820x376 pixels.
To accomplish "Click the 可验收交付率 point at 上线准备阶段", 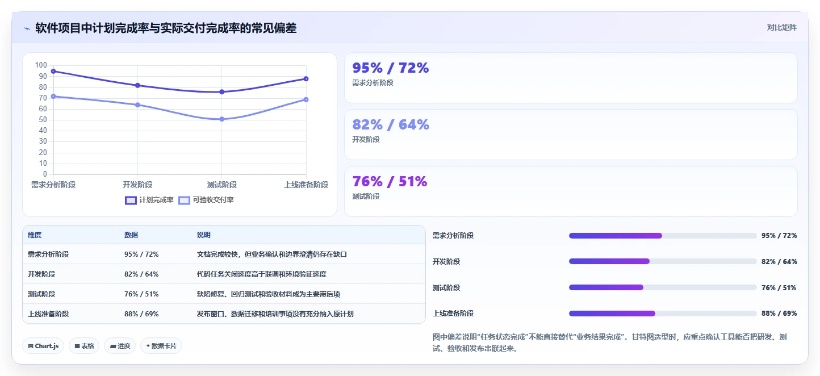I will tap(306, 99).
